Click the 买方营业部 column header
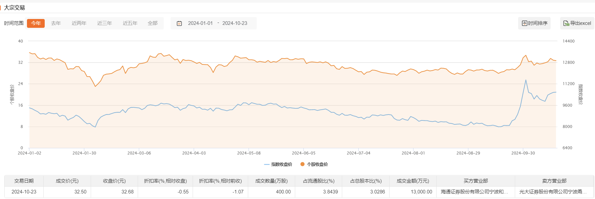This screenshot has height=199, width=595. pos(476,181)
